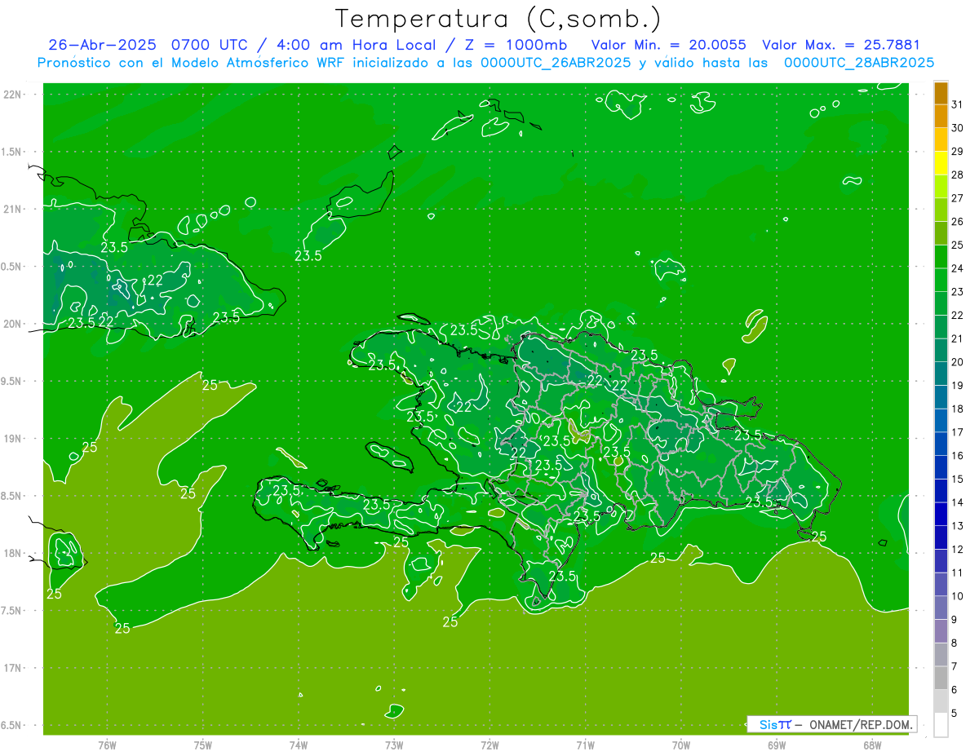Click the dark orange swatch above legend value 31
This screenshot has height=756, width=979.
pos(941,94)
